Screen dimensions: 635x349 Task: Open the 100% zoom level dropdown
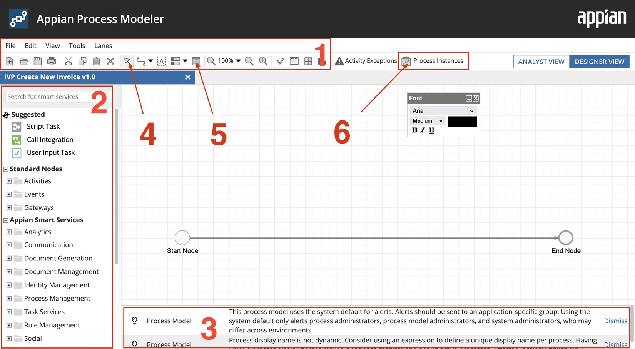click(229, 61)
